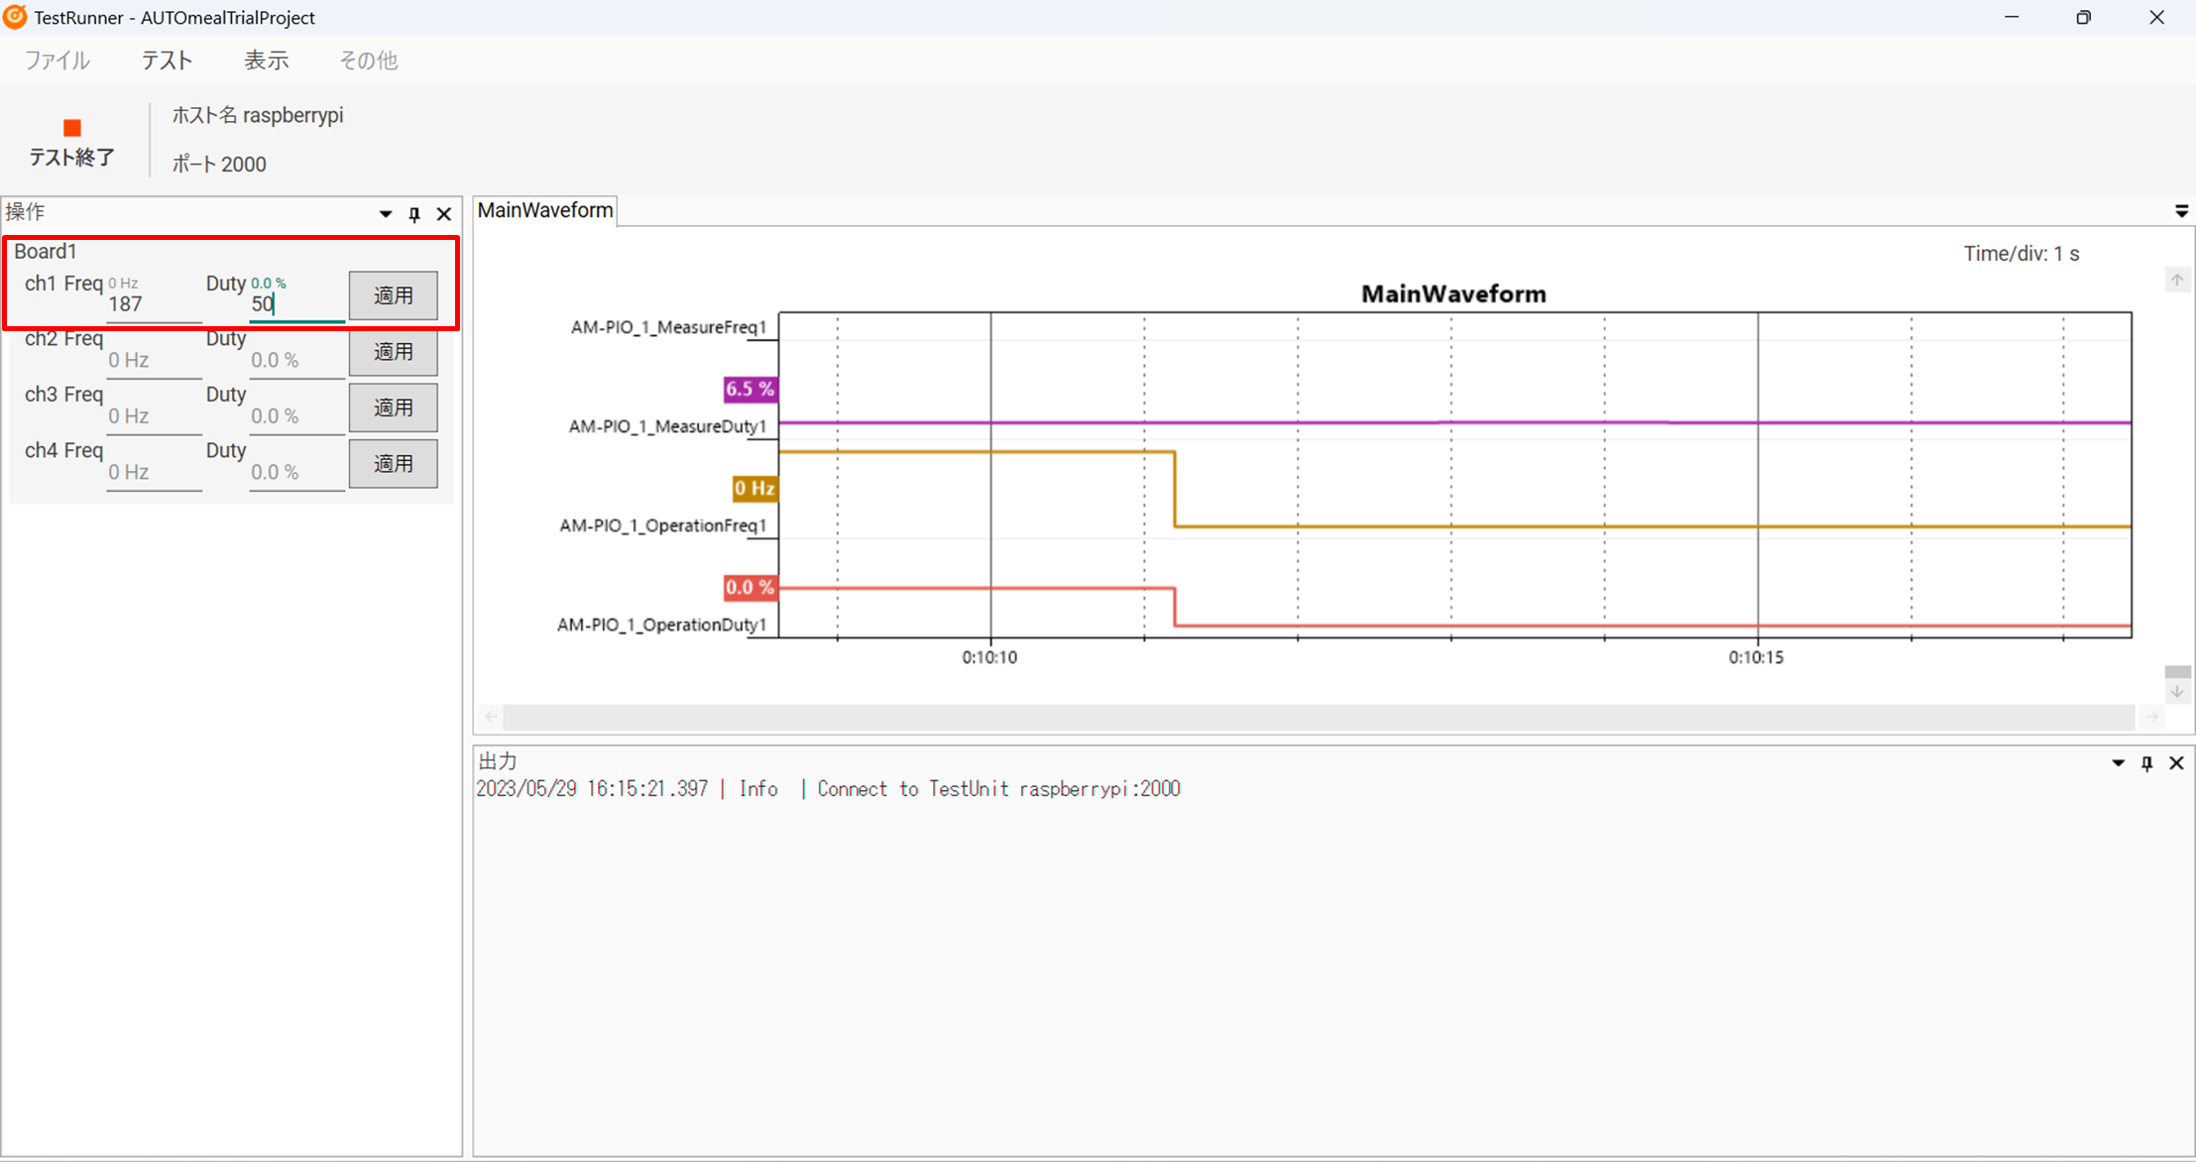This screenshot has width=2196, height=1162.
Task: Apply ch1 settings with 適用 button
Action: coord(393,295)
